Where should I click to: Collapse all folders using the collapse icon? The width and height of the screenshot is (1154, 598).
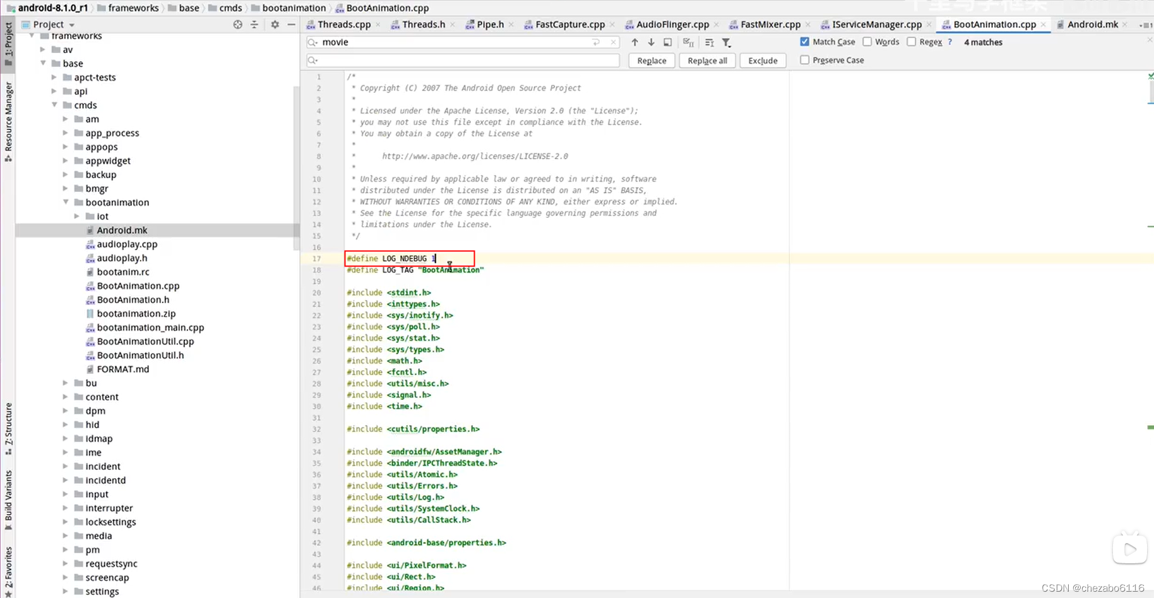click(255, 24)
